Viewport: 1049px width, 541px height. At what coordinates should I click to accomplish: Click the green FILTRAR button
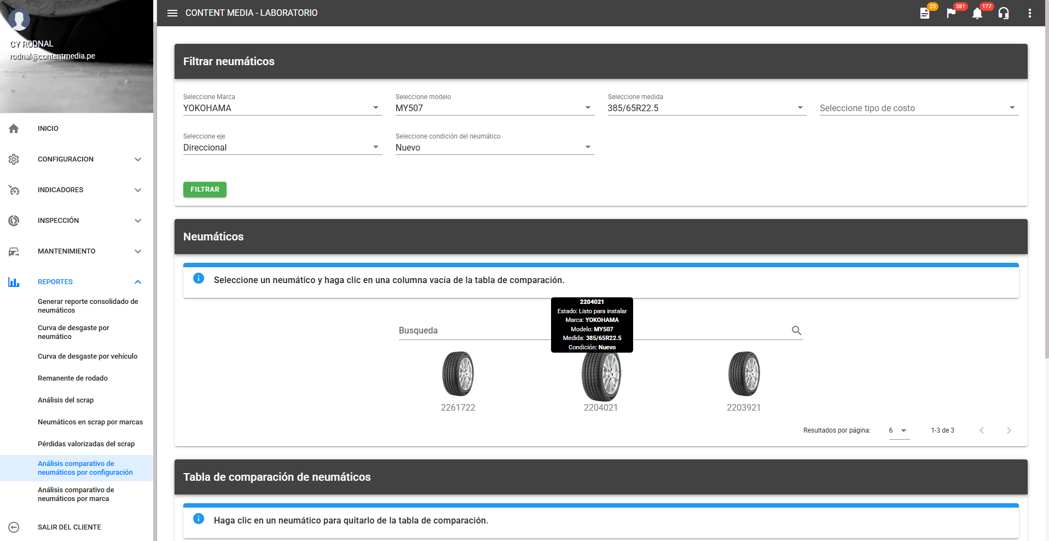pyautogui.click(x=205, y=189)
